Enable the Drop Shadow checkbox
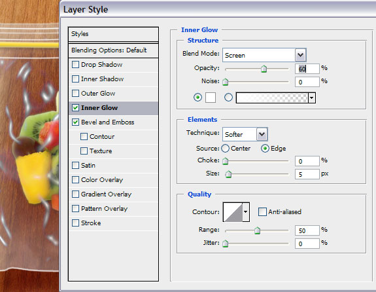Screen dimensions: 376x292 (x=76, y=65)
